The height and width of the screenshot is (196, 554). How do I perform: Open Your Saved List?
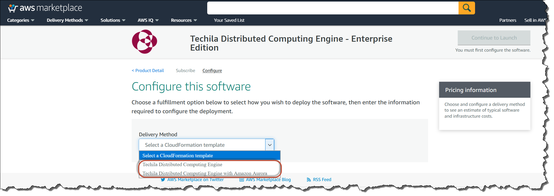[229, 20]
